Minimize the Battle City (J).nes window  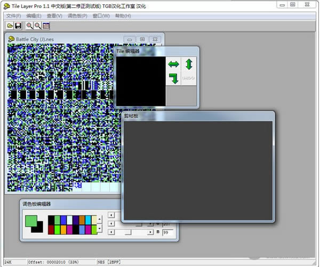130,39
